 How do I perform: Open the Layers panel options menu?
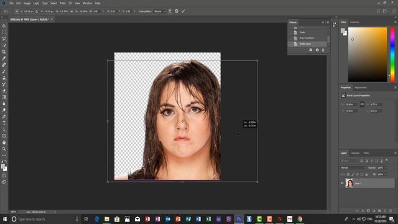(x=396, y=153)
